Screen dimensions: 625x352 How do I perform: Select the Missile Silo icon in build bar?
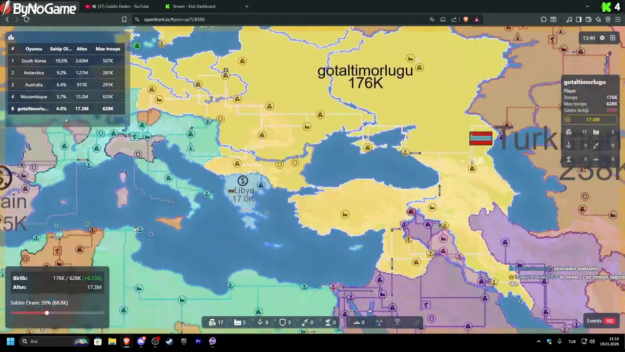point(305,322)
